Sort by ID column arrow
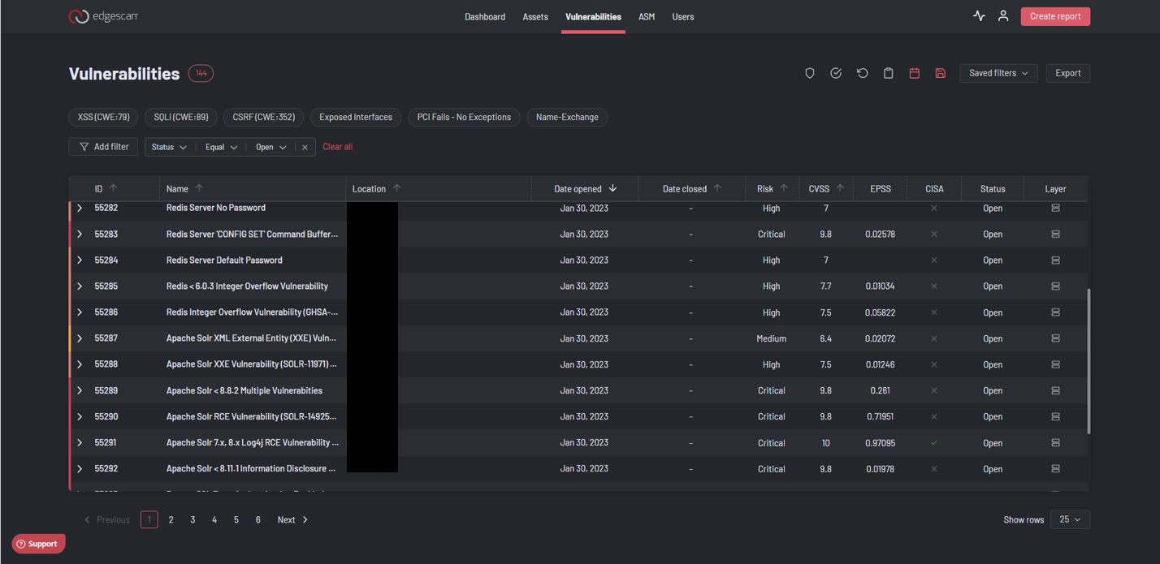 [x=113, y=188]
